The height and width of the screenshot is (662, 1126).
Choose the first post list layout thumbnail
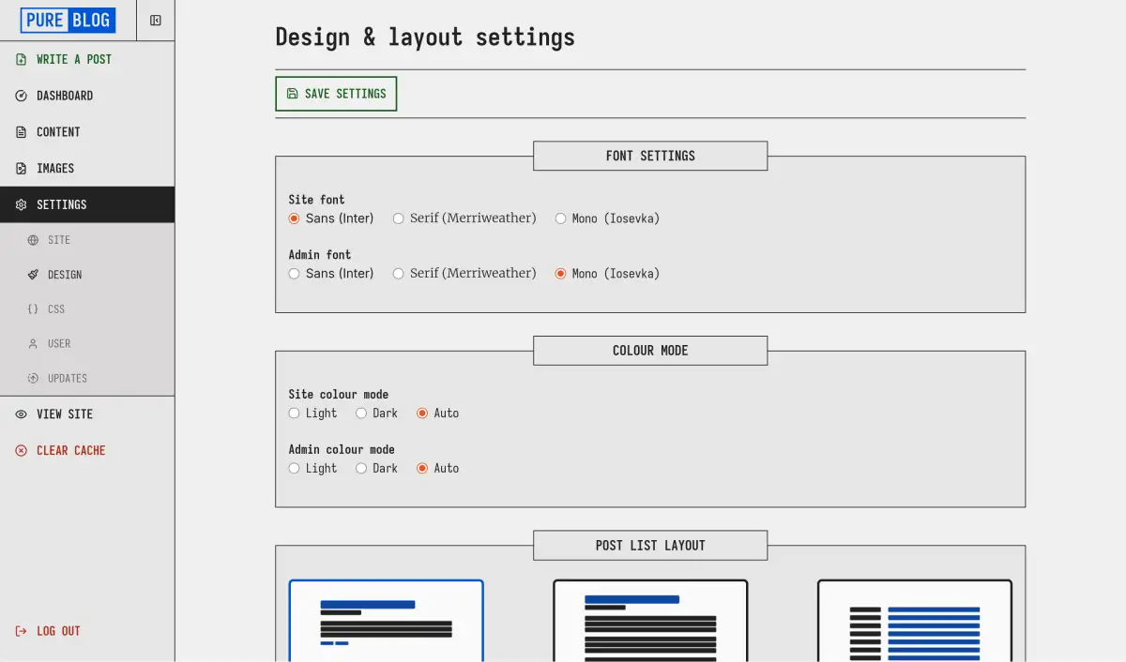[x=386, y=621]
